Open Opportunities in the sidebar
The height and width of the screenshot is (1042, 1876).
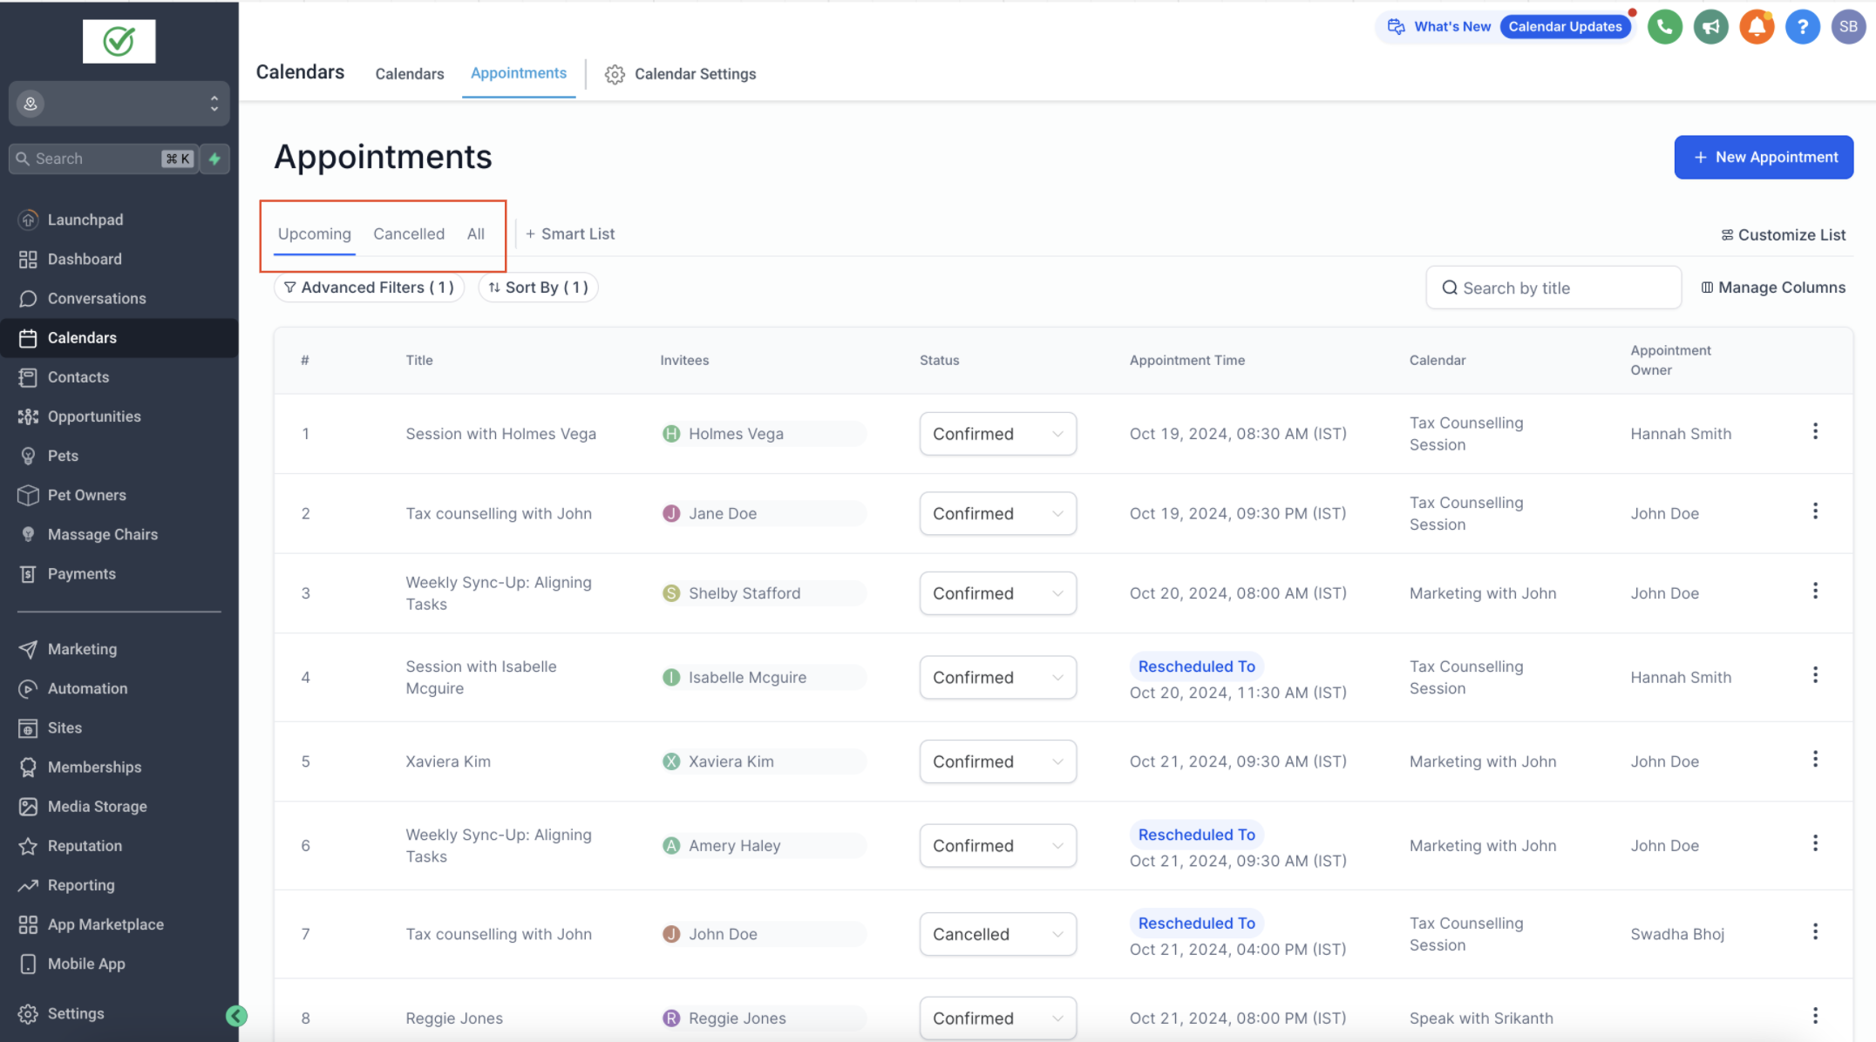(x=94, y=416)
